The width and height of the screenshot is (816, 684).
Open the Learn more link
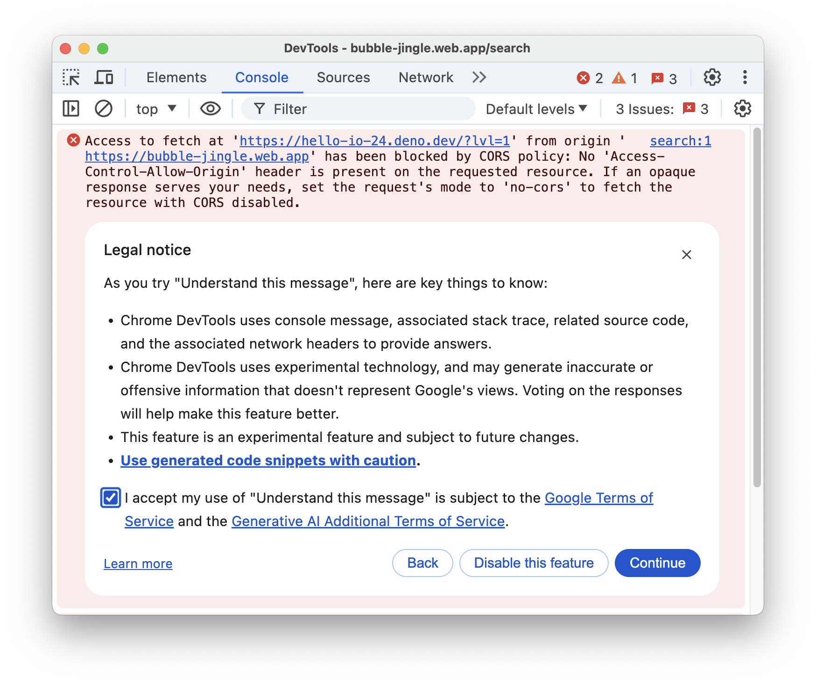(138, 563)
